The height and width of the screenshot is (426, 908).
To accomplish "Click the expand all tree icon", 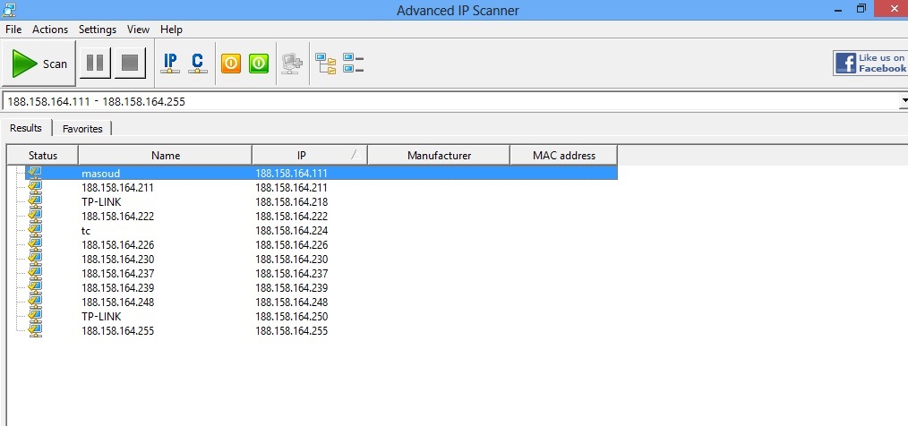I will pos(325,63).
